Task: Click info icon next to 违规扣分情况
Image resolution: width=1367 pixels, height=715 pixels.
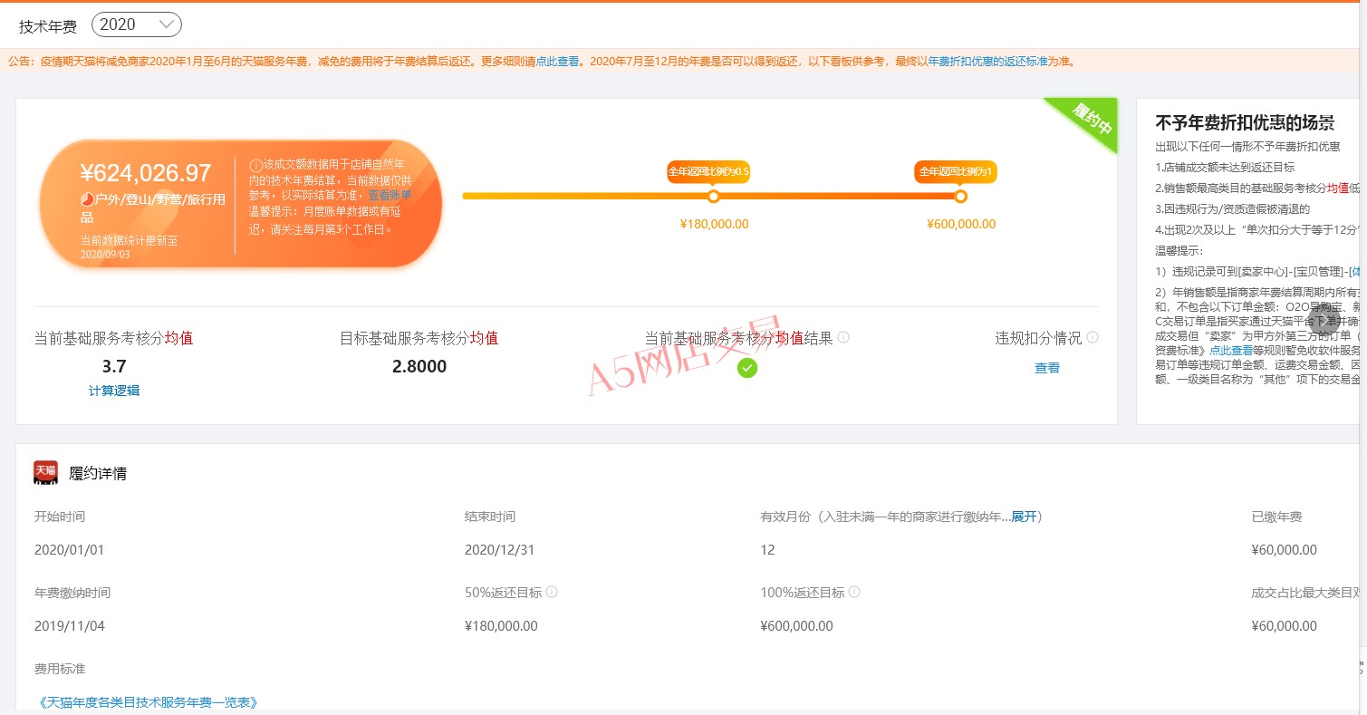Action: click(1093, 337)
